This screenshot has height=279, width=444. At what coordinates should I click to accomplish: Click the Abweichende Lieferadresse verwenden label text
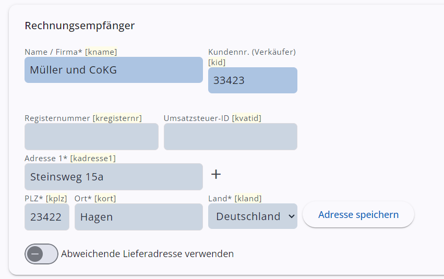click(147, 254)
